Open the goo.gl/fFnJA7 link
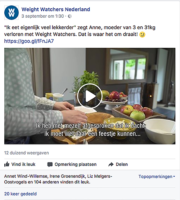This screenshot has width=180, height=200. [x=29, y=41]
